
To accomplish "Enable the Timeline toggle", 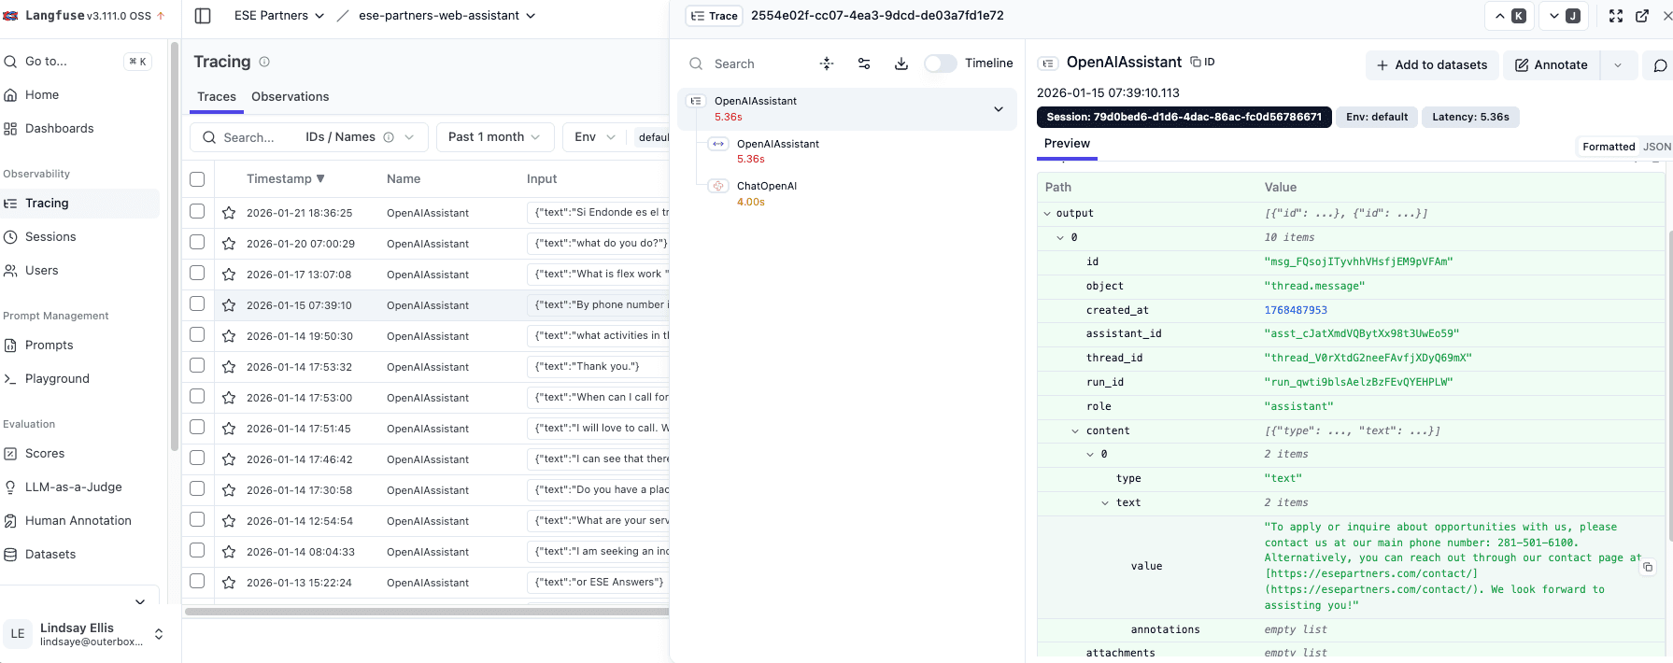I will [941, 63].
